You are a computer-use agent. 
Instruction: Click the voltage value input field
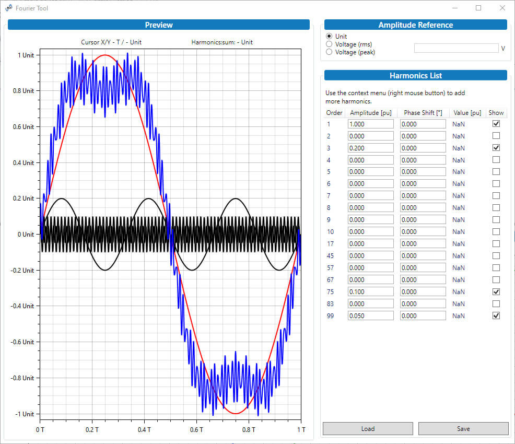[x=456, y=48]
